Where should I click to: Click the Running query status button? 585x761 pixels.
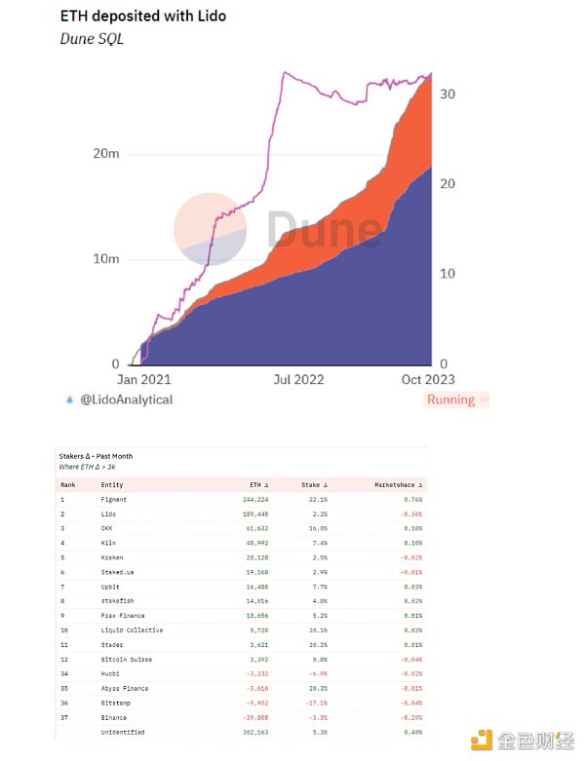pyautogui.click(x=456, y=400)
